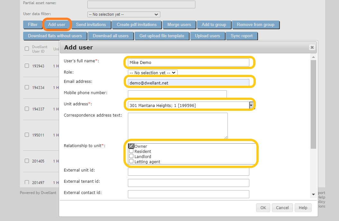The height and width of the screenshot is (221, 339).
Task: Select the checkbox for user 193943
Action: click(x=27, y=66)
